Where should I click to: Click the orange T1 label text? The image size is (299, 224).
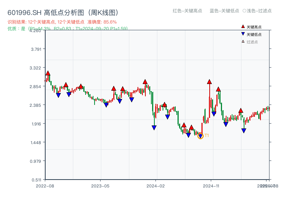point(207,136)
